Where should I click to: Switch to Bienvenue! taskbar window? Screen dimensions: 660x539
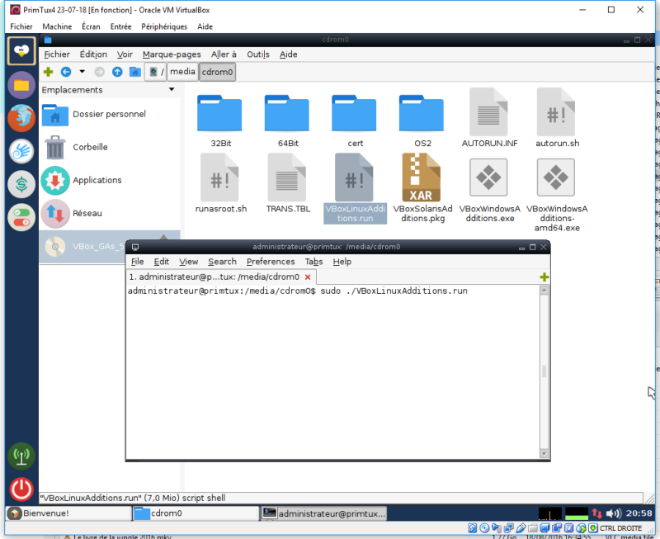(x=68, y=513)
